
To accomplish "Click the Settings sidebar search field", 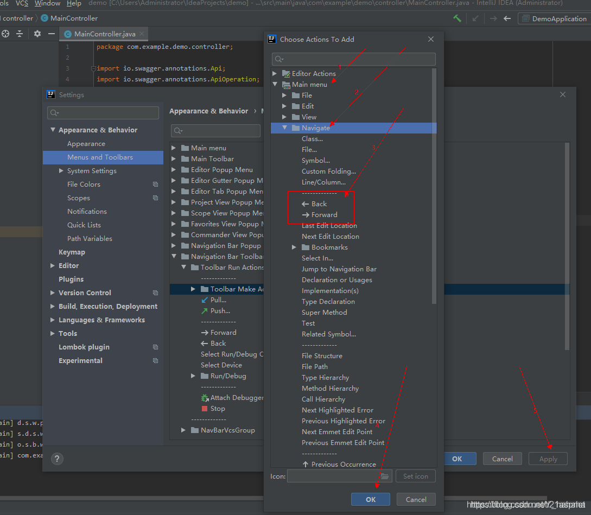I will [x=103, y=113].
